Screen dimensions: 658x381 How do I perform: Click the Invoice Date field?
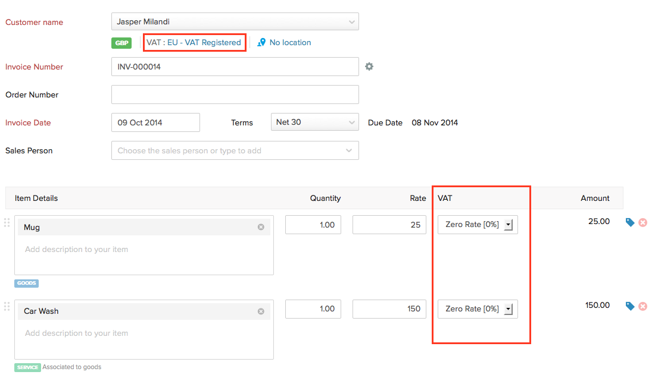[x=155, y=122]
